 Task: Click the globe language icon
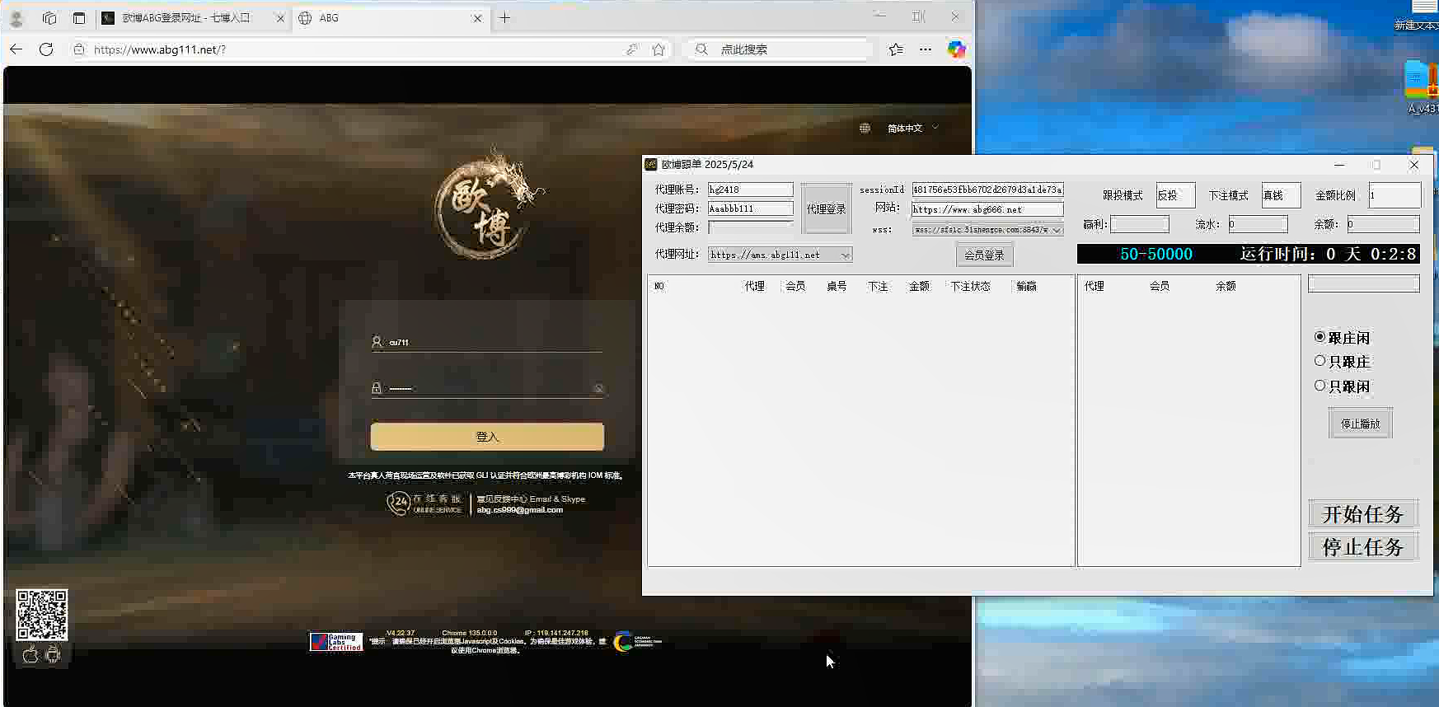[865, 129]
